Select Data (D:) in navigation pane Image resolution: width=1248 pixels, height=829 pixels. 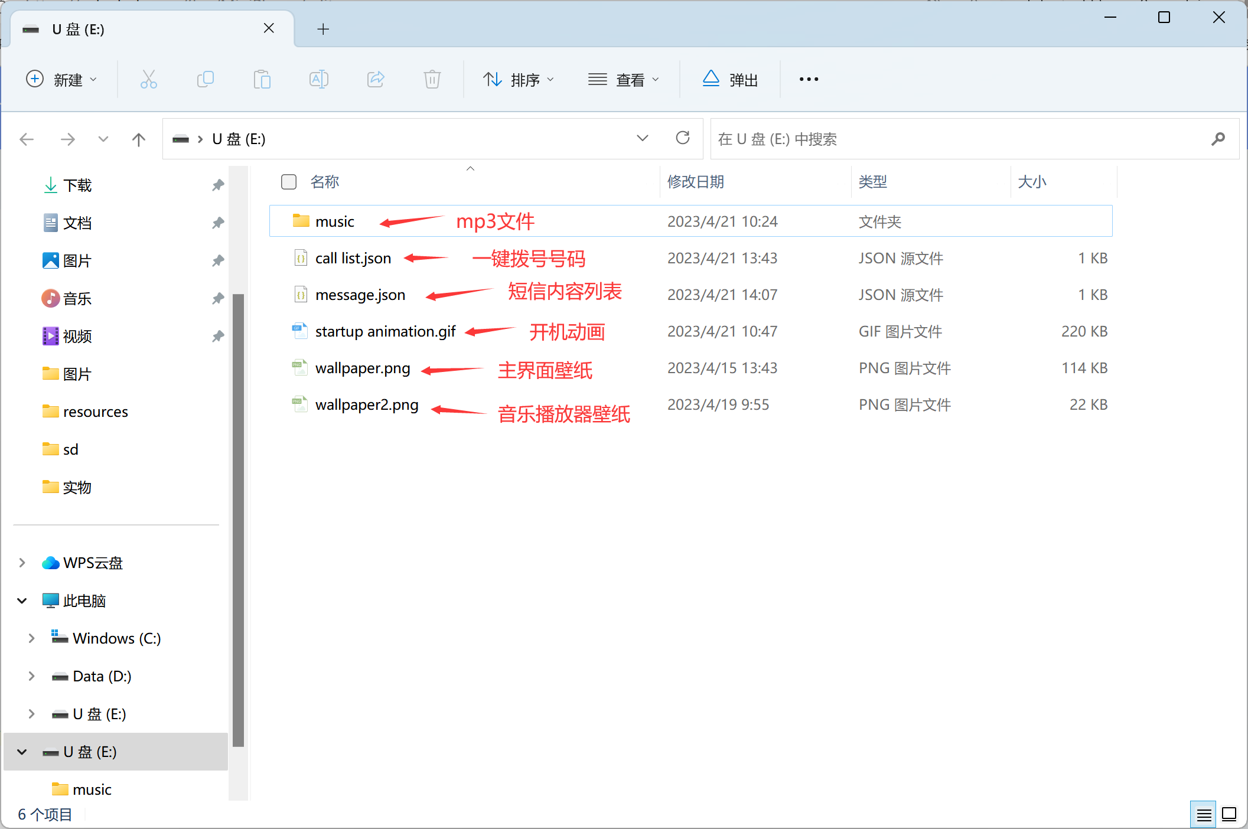(x=102, y=676)
